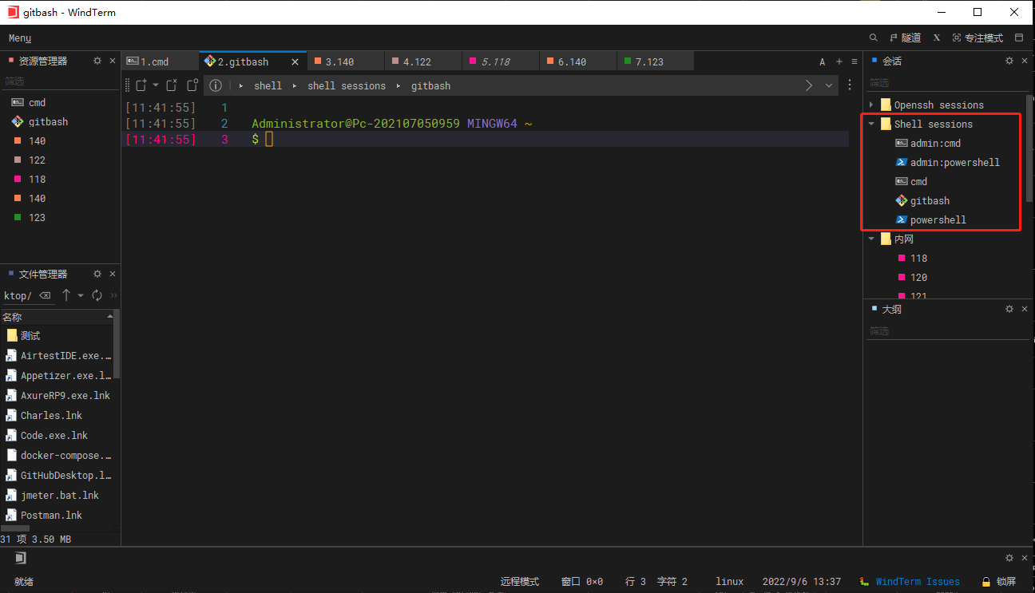Switch to the 3.140 tab
Image resolution: width=1035 pixels, height=593 pixels.
(345, 61)
